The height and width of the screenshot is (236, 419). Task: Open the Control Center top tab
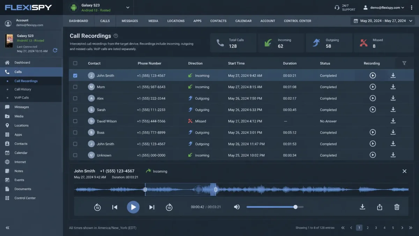pyautogui.click(x=297, y=21)
